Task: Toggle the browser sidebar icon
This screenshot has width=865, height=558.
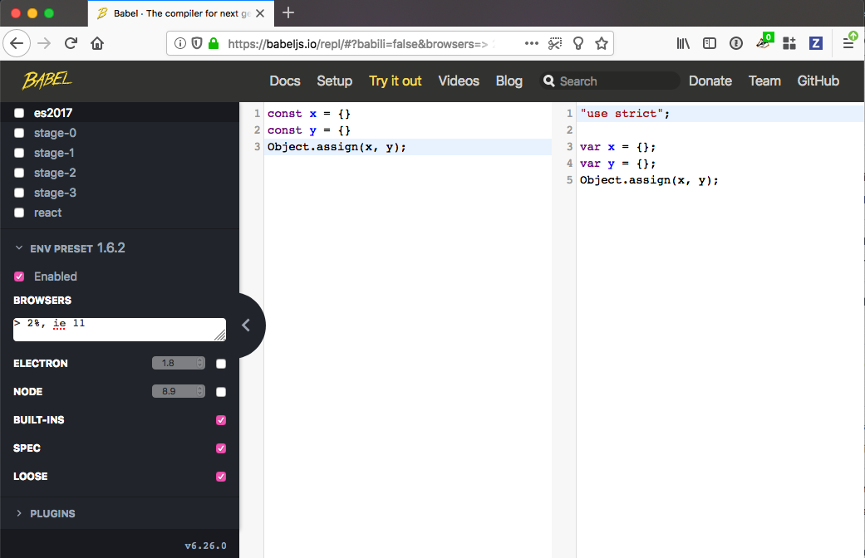Action: [x=708, y=43]
